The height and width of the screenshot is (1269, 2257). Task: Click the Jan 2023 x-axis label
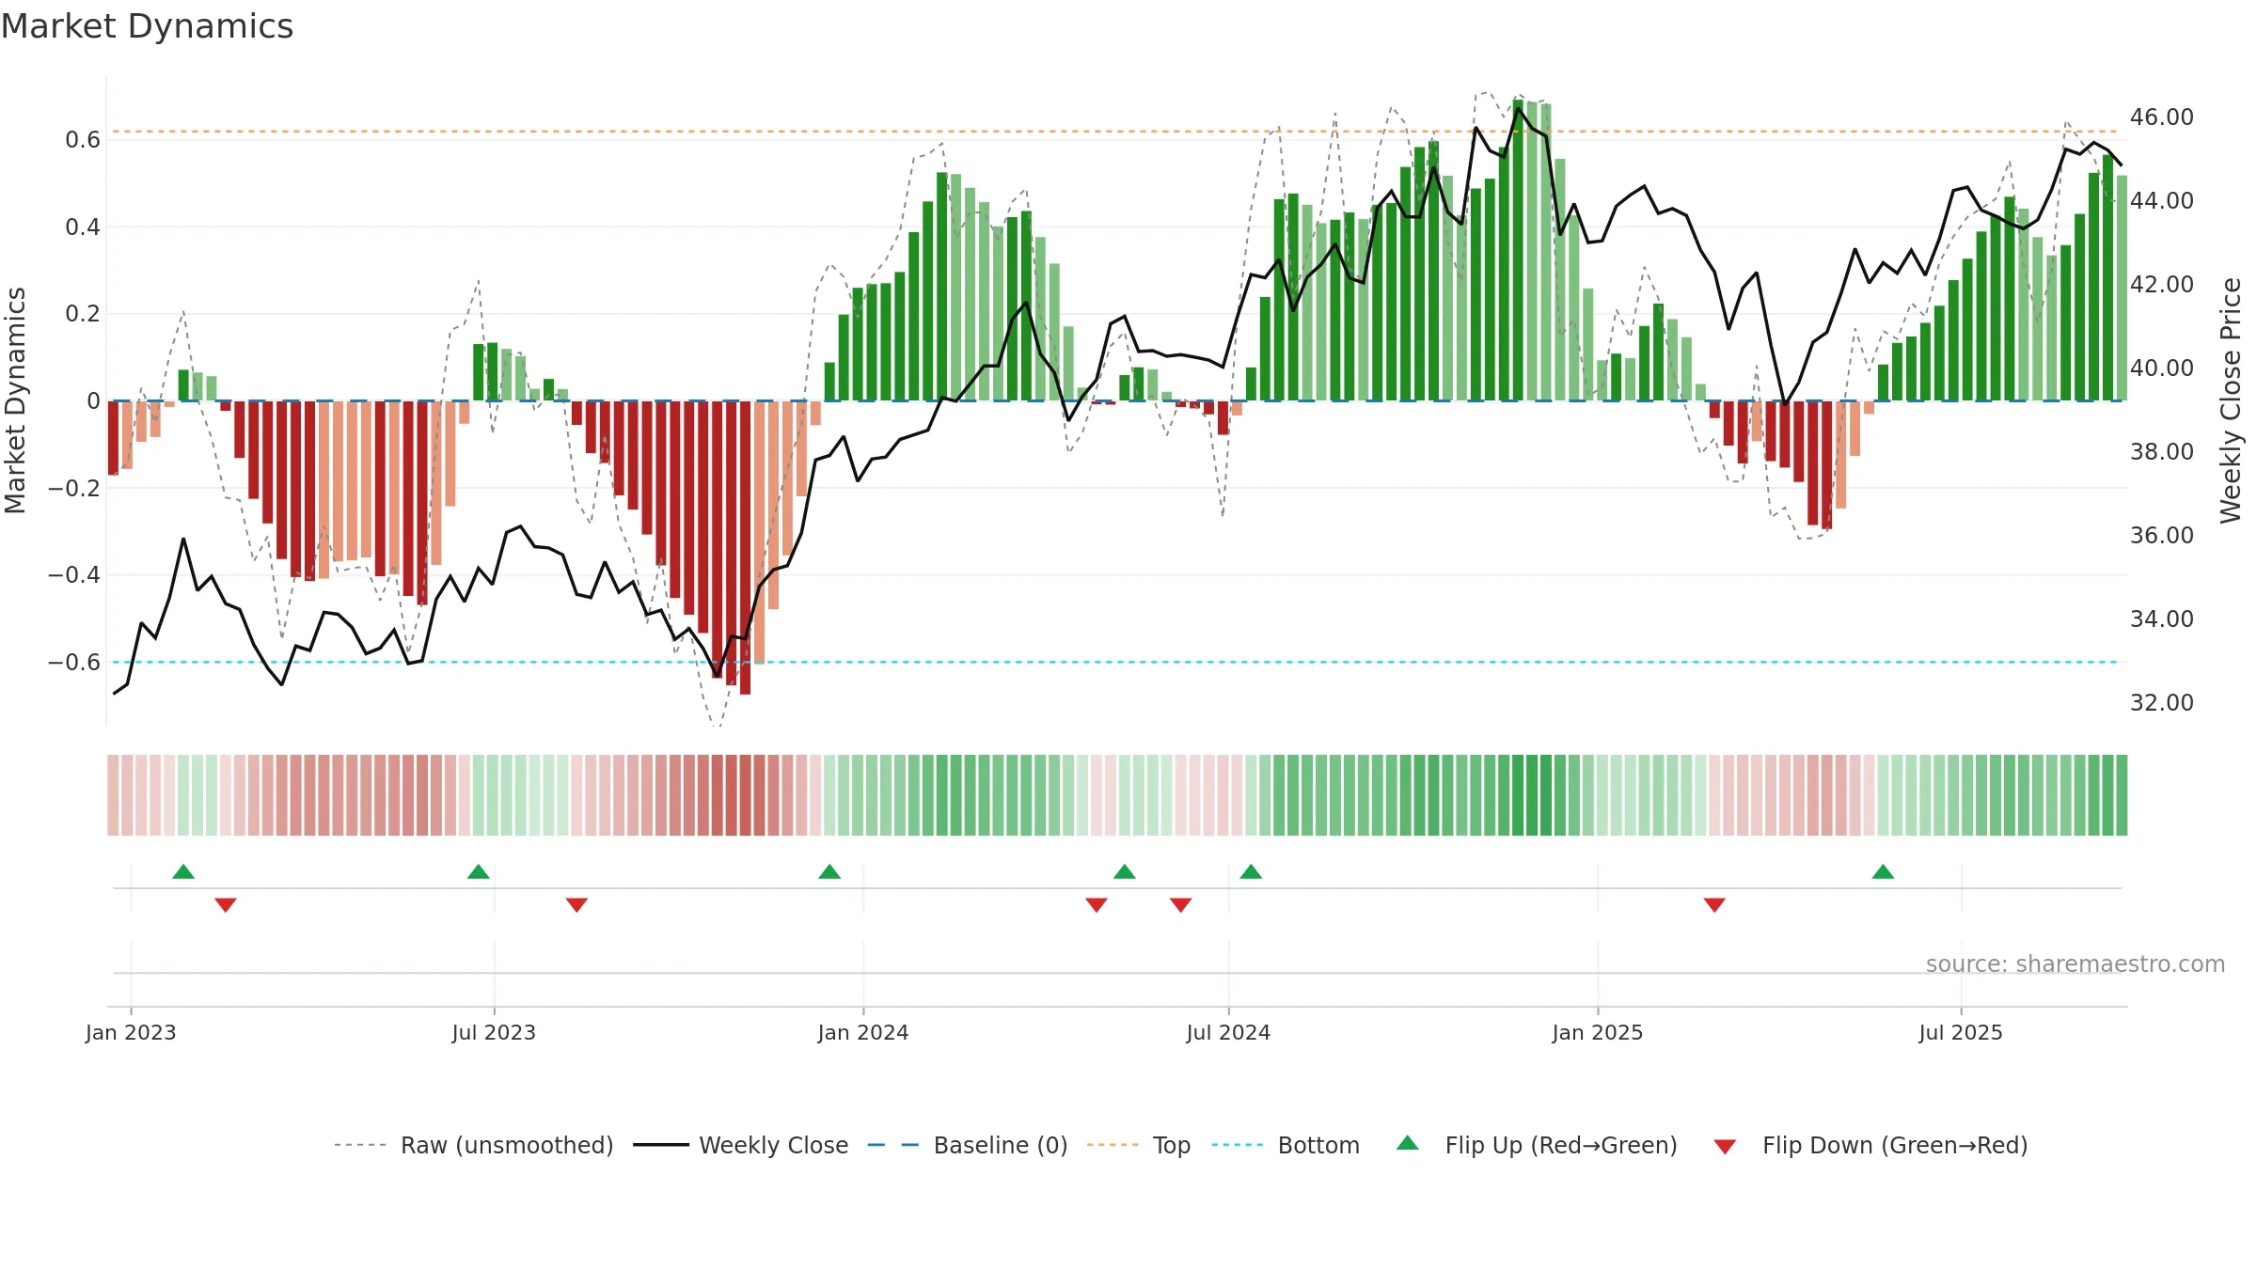[x=131, y=1032]
